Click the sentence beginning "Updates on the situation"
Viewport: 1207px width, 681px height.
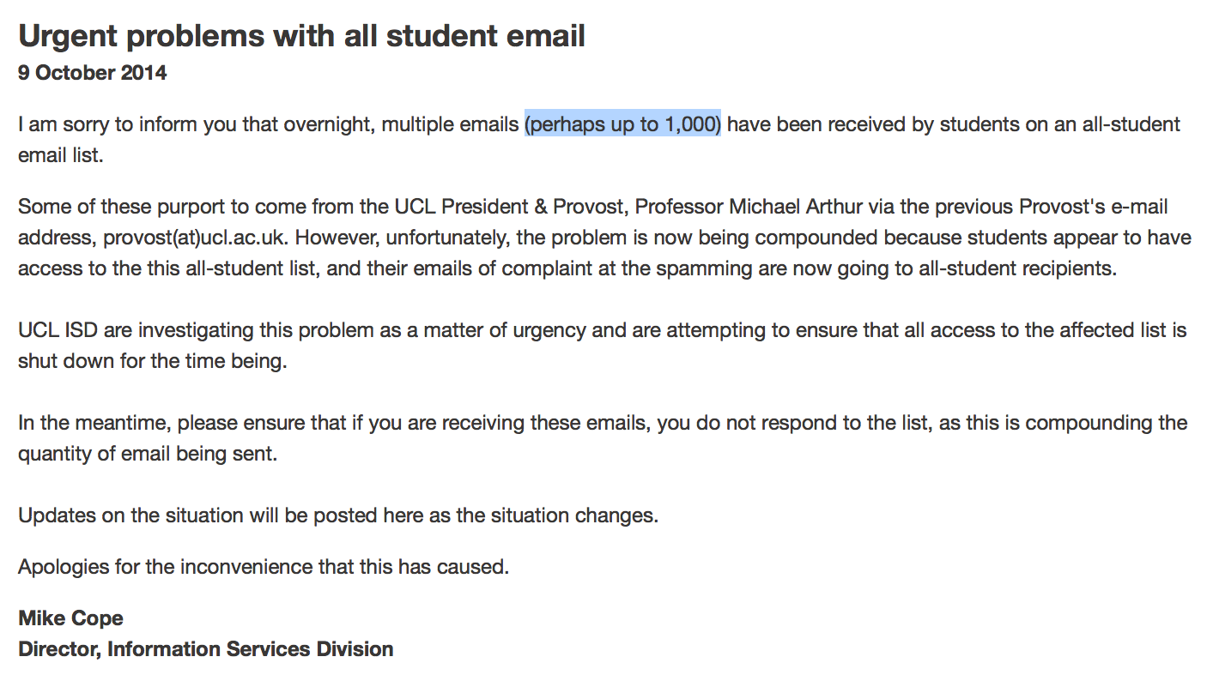338,516
